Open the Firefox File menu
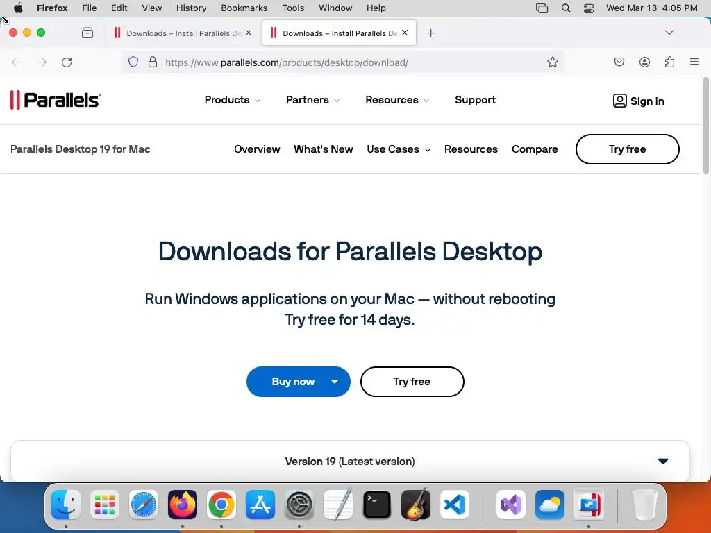This screenshot has height=533, width=711. click(90, 8)
